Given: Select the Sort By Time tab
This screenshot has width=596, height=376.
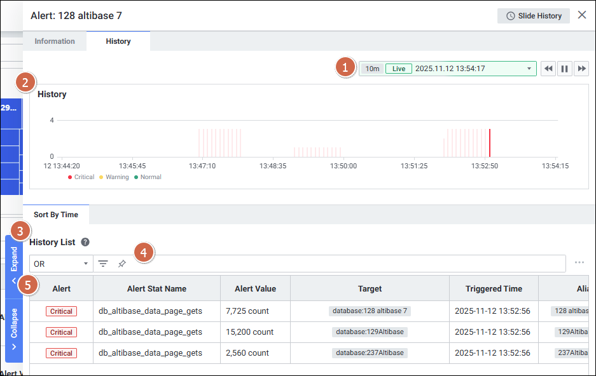Looking at the screenshot, I should point(56,215).
